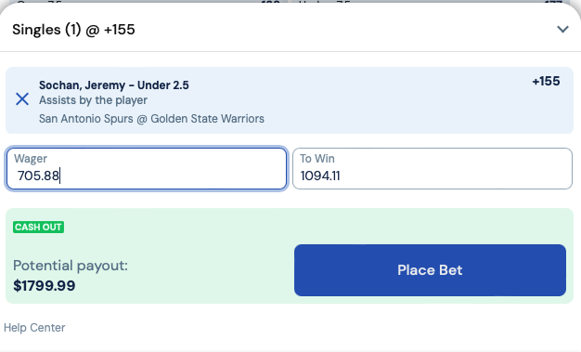Submit the wager with Place Bet

430,270
